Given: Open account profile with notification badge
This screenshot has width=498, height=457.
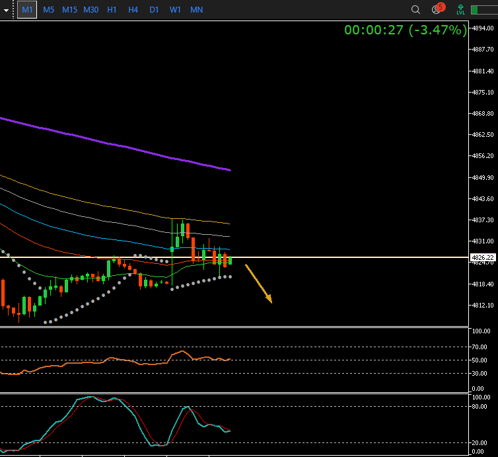Looking at the screenshot, I should 437,10.
